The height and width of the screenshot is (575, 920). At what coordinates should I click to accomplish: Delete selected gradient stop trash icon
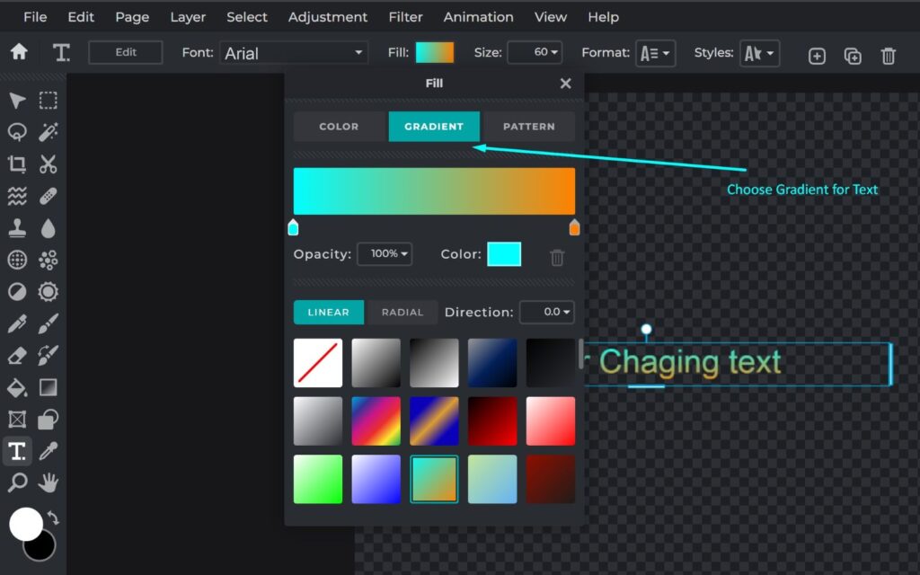557,257
